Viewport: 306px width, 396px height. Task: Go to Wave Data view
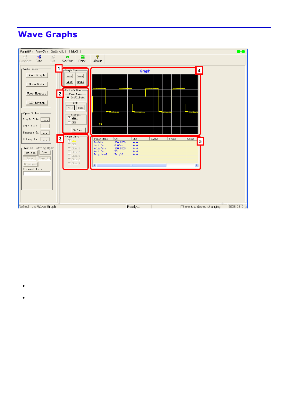coord(37,84)
